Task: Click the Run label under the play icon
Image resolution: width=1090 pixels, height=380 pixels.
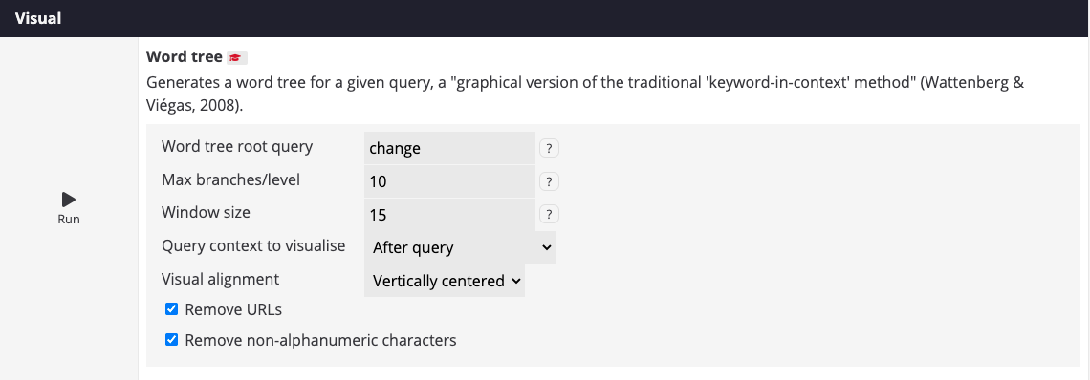Action: [x=69, y=220]
